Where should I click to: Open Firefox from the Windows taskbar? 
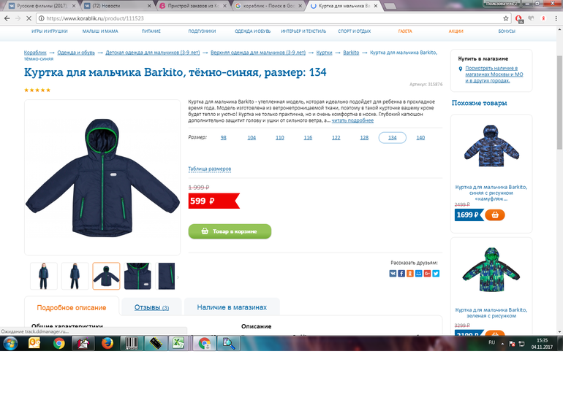pos(106,343)
